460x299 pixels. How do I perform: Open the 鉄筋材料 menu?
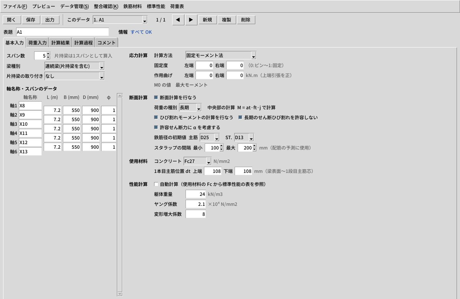tap(133, 7)
